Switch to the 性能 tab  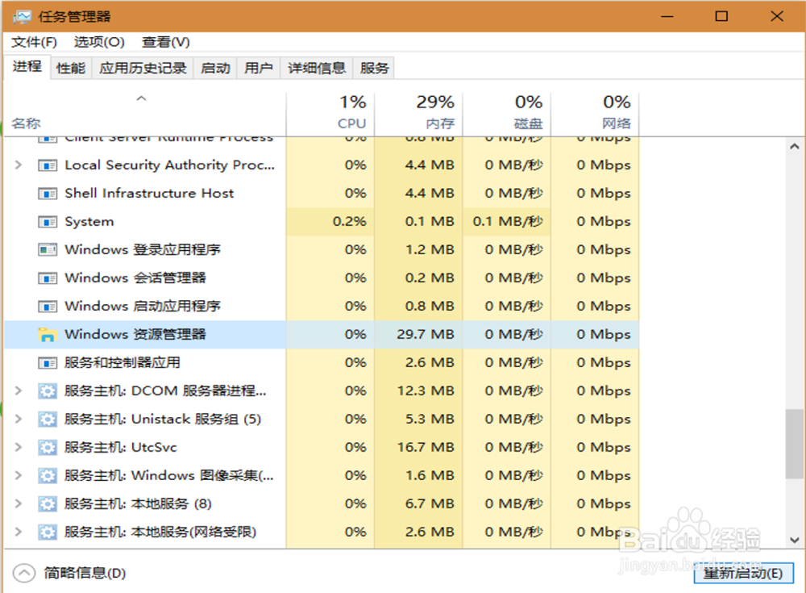click(71, 68)
